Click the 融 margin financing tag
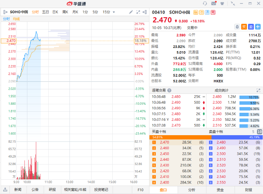 click(x=196, y=12)
